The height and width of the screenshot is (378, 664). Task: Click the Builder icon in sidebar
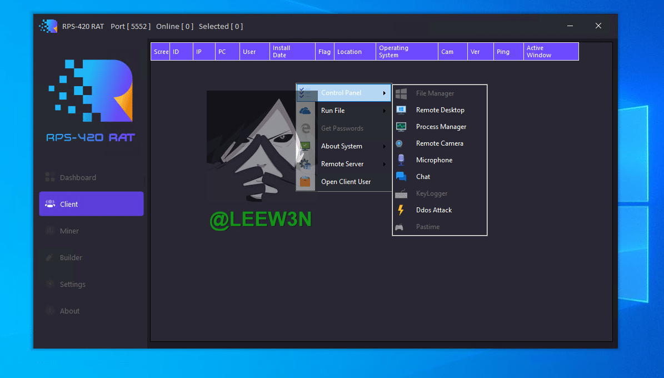click(x=50, y=257)
